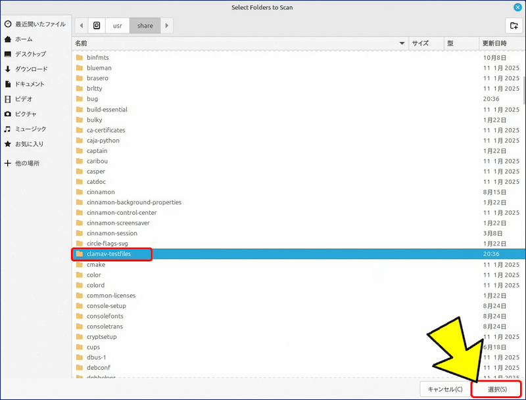The image size is (526, 400).
Task: Open Favorites (お気に入り) sidebar entry
Action: tap(24, 144)
